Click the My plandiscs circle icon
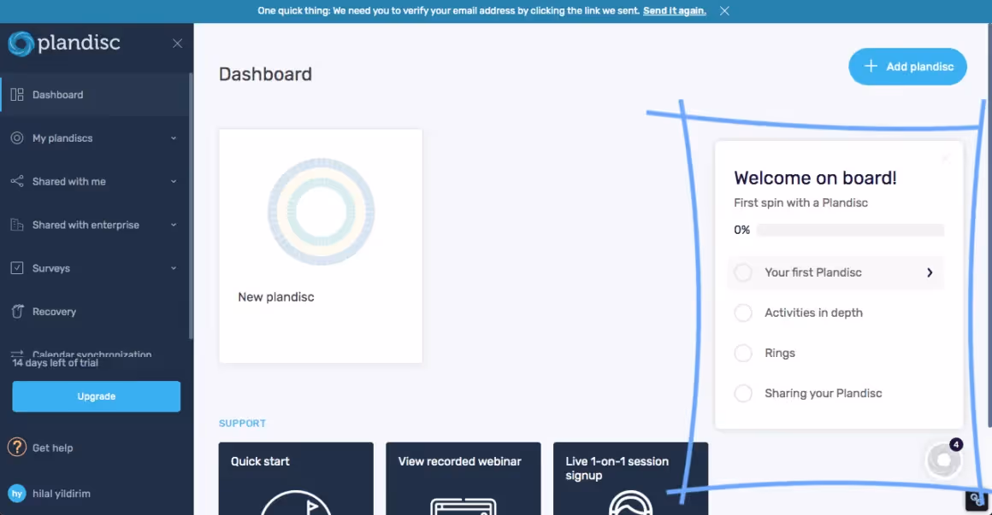 pos(17,138)
